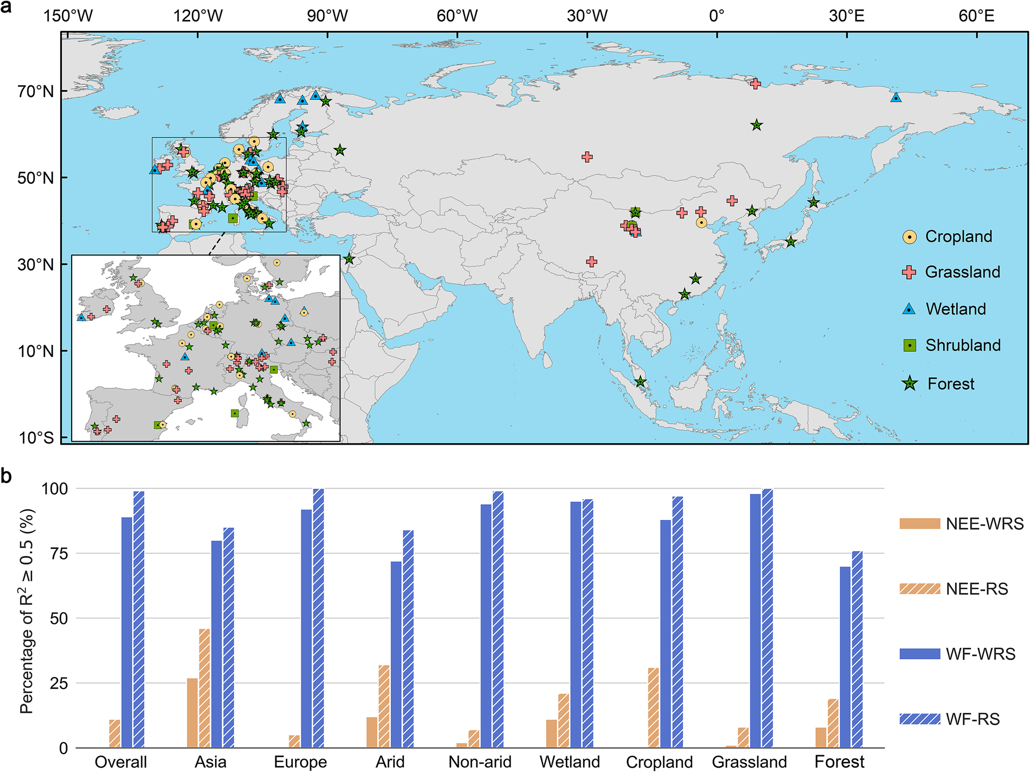Click the '70°N' latitude label
Screen dimensions: 1030x772
(36, 91)
